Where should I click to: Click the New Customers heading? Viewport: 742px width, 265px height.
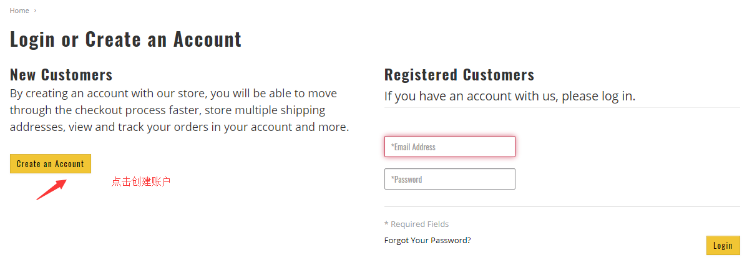61,75
